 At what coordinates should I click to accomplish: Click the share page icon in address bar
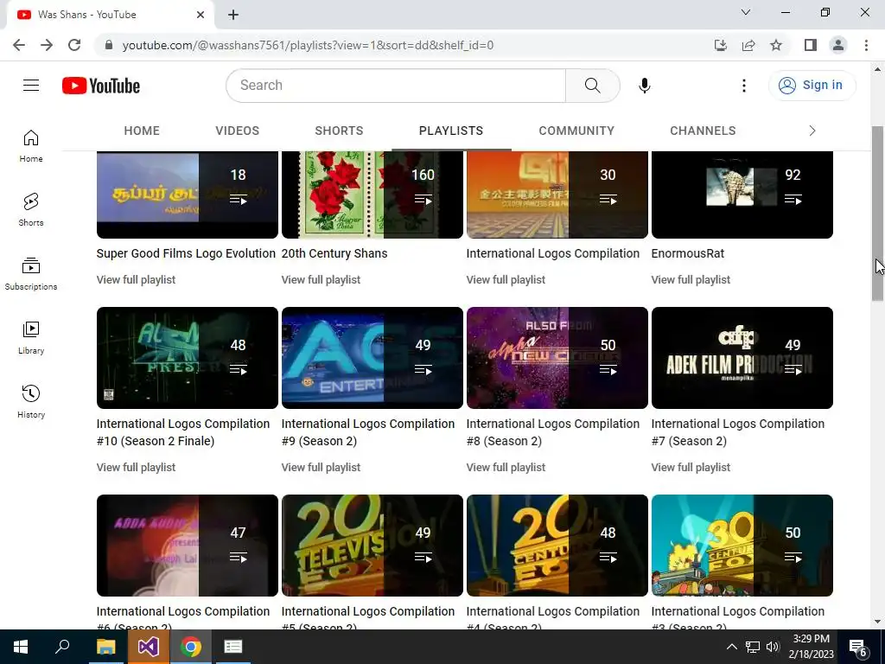[x=748, y=45]
